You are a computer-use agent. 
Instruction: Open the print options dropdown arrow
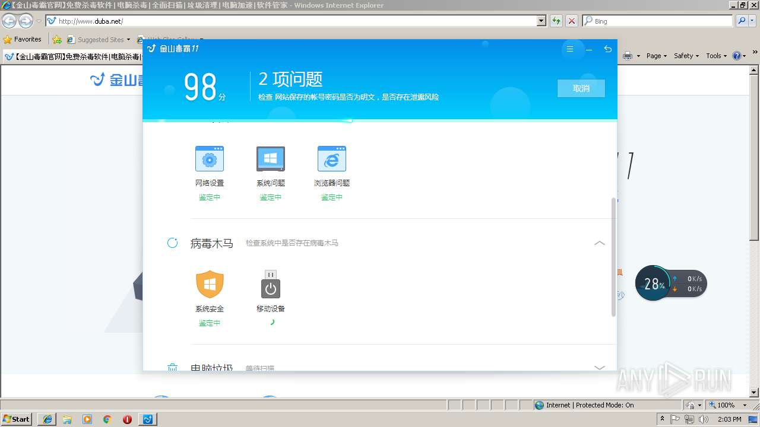click(638, 56)
